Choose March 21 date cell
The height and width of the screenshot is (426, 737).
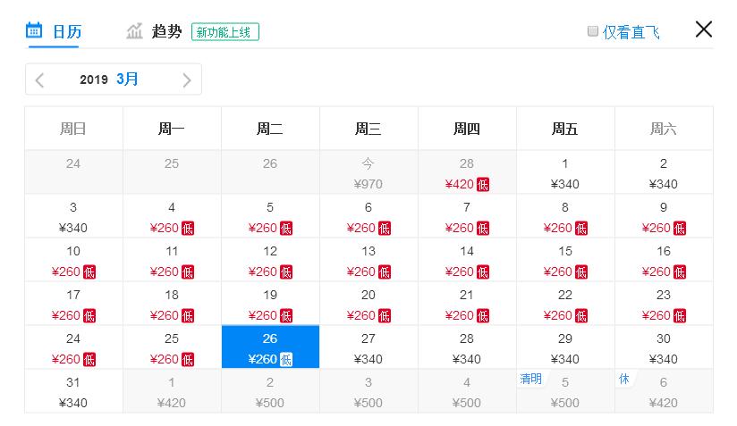pos(467,304)
